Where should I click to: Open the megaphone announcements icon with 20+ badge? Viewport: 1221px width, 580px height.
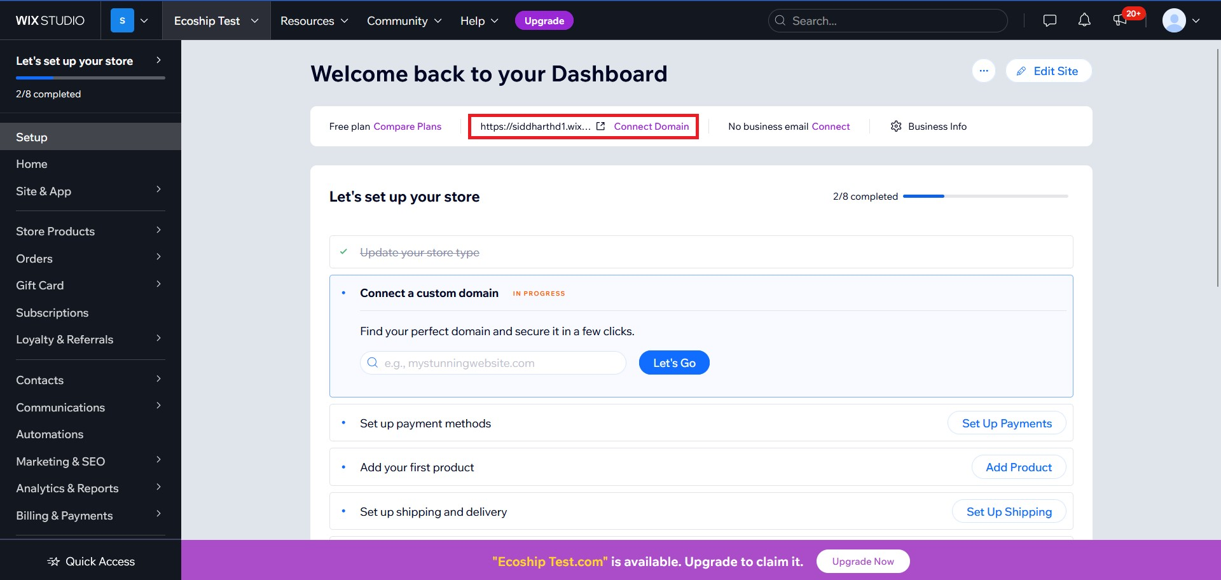pos(1120,20)
